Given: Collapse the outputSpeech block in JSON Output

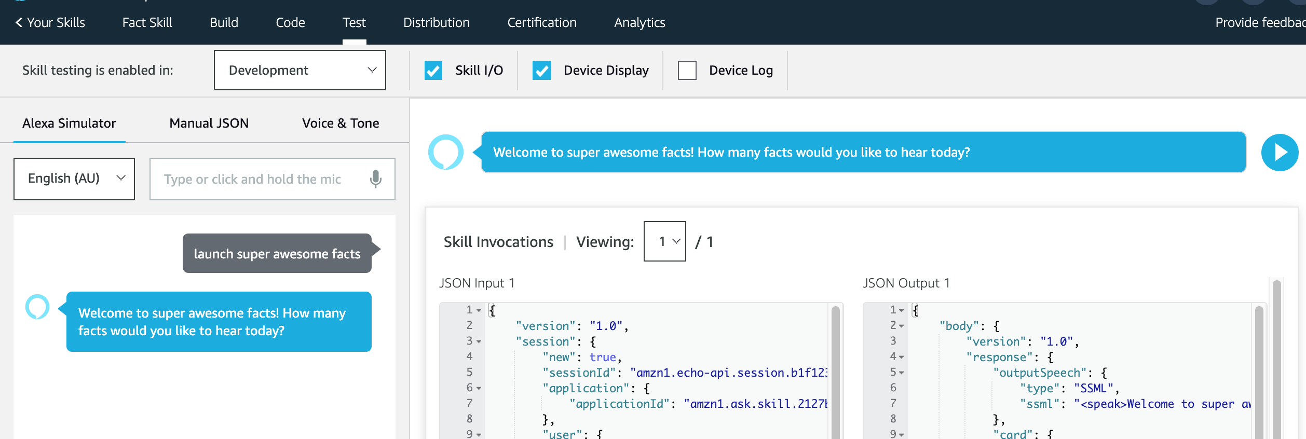Looking at the screenshot, I should [x=902, y=373].
